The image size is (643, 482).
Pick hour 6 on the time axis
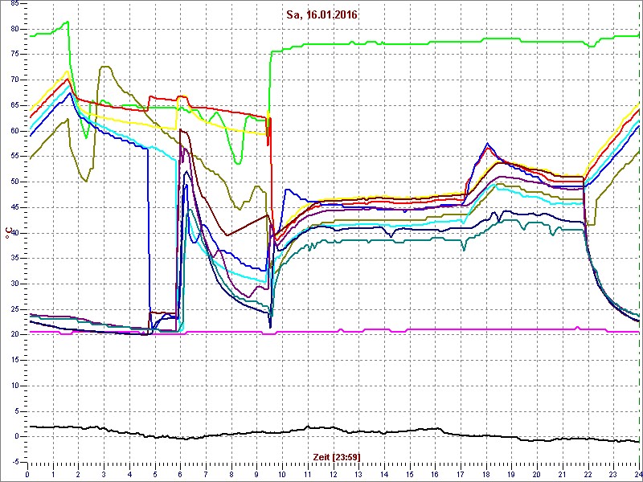(180, 474)
